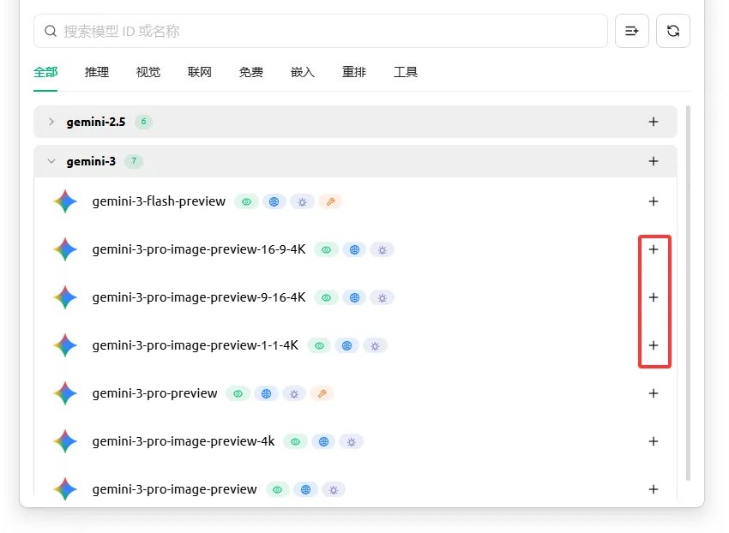729x533 pixels.
Task: Click the list filter icon beside search
Action: [632, 31]
